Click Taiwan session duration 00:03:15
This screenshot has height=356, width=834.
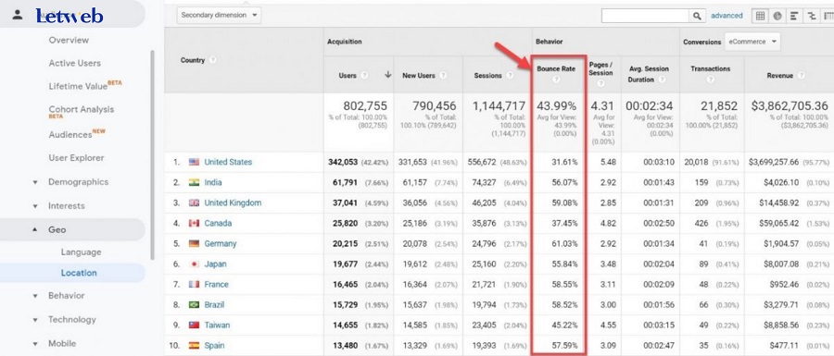(x=659, y=325)
